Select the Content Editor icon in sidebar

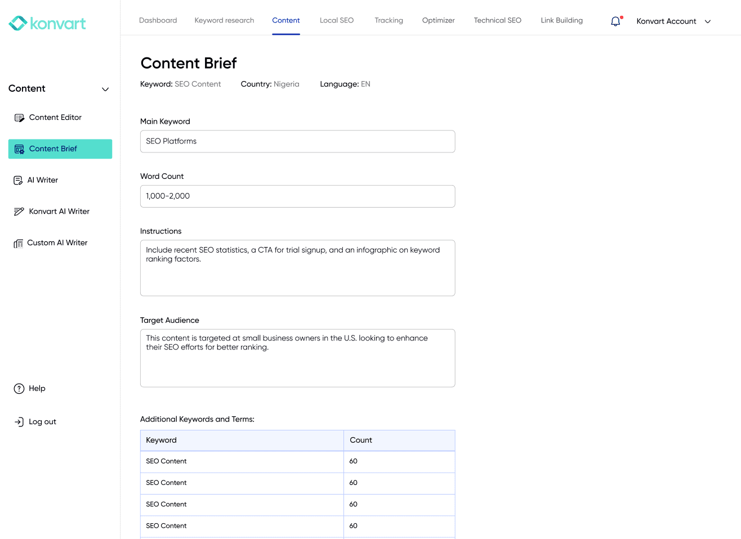pyautogui.click(x=19, y=117)
